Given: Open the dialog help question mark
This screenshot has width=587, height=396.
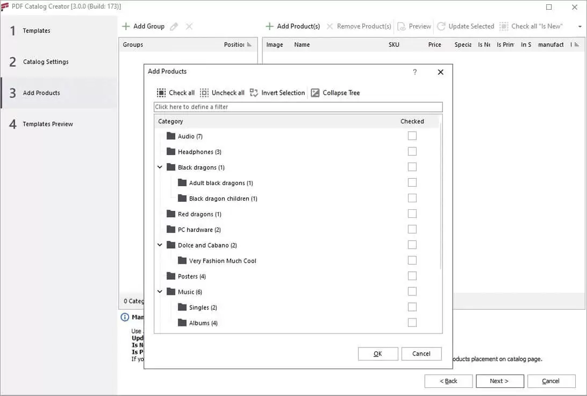Looking at the screenshot, I should point(414,72).
